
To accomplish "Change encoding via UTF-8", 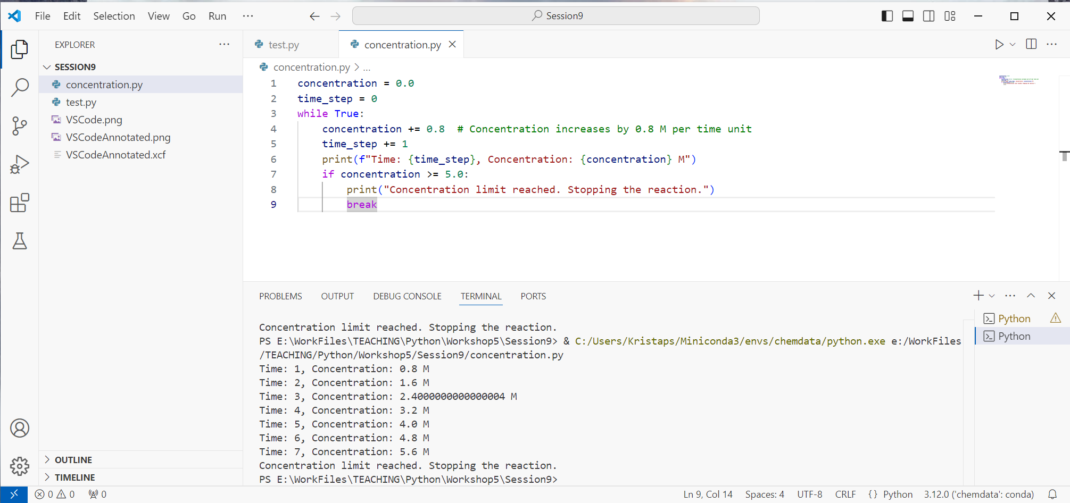I will point(809,494).
